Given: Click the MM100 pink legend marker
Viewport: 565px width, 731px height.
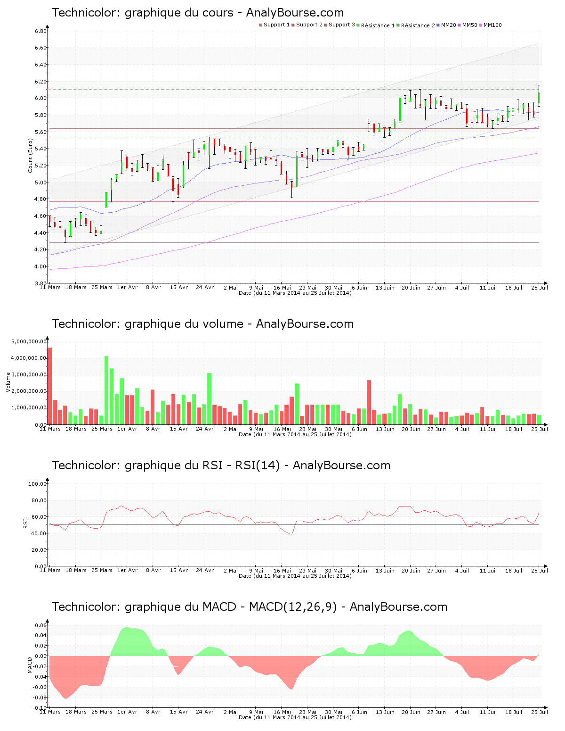Looking at the screenshot, I should point(480,25).
